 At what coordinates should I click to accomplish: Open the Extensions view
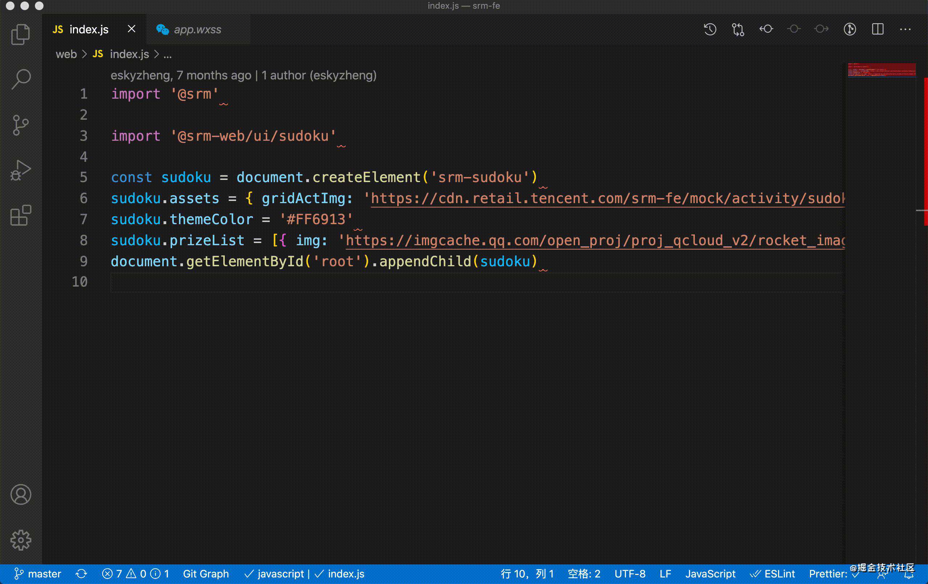coord(21,215)
